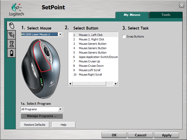This screenshot has width=187, height=140.
Task: Confirm with the OK button
Action: [x=114, y=135]
